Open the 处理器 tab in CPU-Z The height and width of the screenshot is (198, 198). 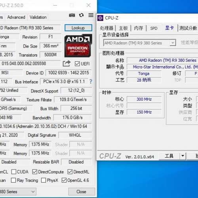107,28
